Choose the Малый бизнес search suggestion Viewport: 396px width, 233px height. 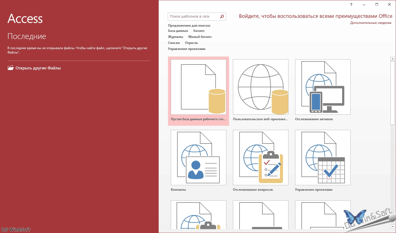point(200,37)
